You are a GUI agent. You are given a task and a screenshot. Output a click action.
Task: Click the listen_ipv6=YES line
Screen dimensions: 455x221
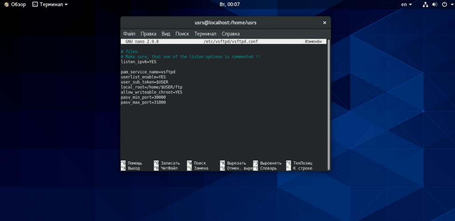point(139,62)
